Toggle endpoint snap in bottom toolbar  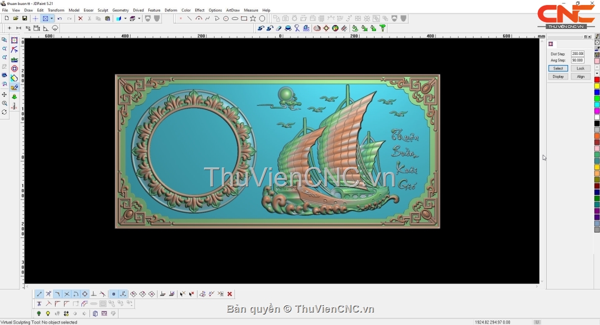click(x=39, y=294)
